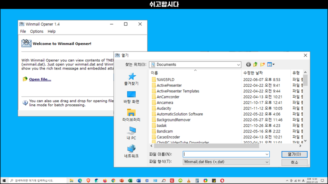Click the go back arrow in Open dialog

point(248,65)
